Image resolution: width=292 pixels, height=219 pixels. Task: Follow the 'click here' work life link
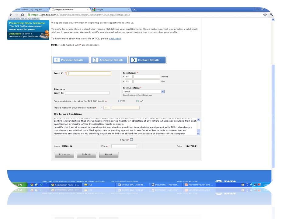[x=115, y=39]
